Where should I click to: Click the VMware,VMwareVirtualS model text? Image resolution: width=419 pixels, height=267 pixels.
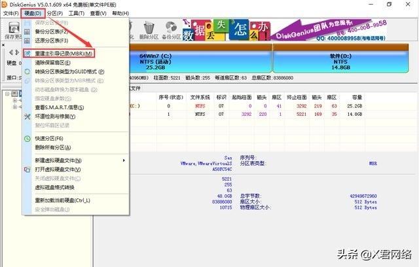click(206, 164)
